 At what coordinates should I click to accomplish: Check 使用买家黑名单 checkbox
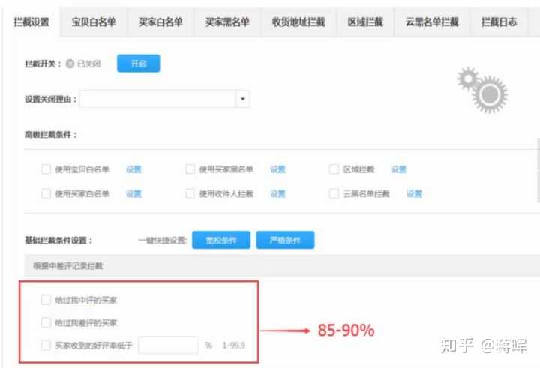point(190,169)
